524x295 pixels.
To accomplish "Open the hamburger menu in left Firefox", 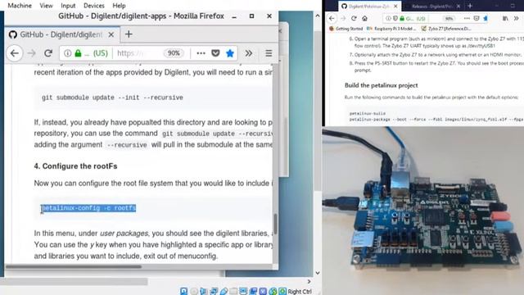I will (269, 53).
